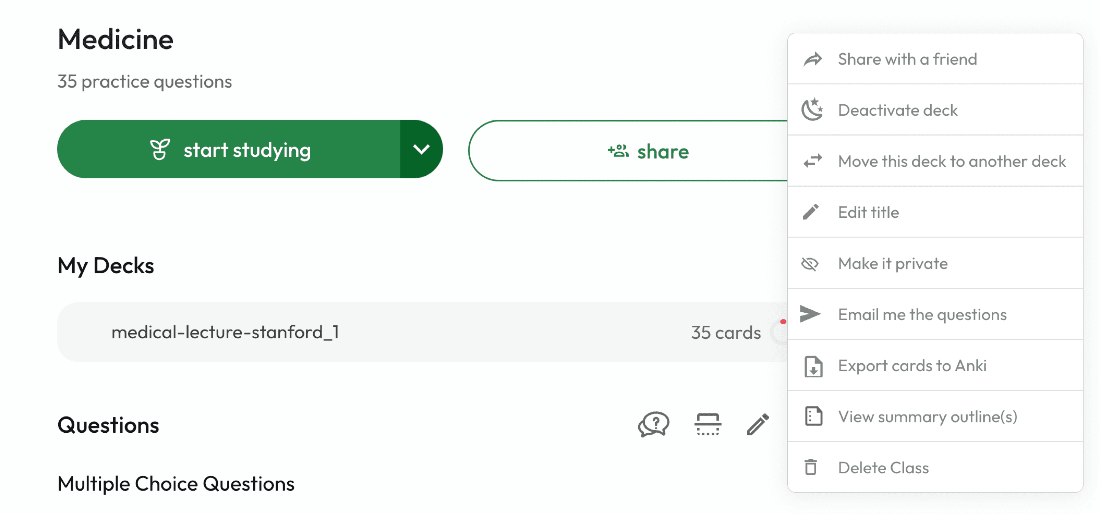Click the eye-slash icon next to Make it private
Image resolution: width=1100 pixels, height=514 pixels.
810,264
